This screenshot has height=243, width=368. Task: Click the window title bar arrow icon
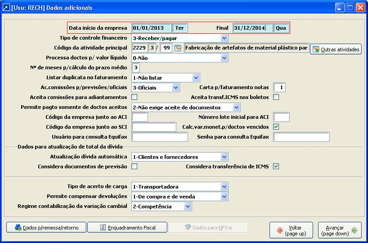pos(6,8)
